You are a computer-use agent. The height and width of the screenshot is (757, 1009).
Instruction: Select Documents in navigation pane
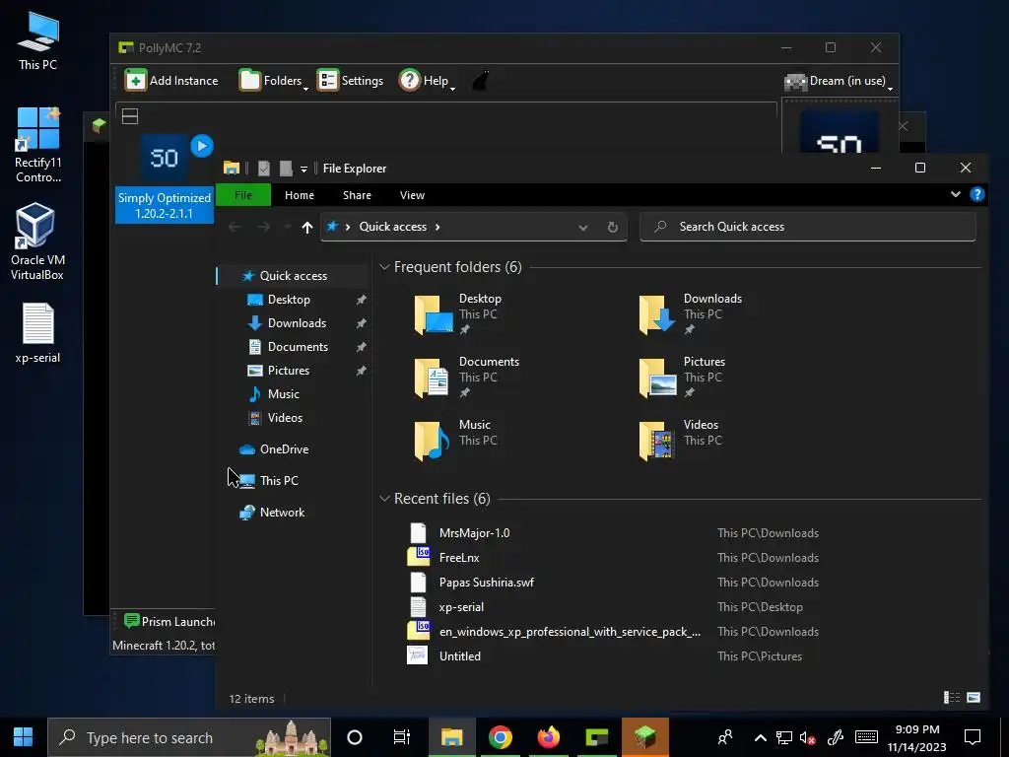[x=298, y=347]
